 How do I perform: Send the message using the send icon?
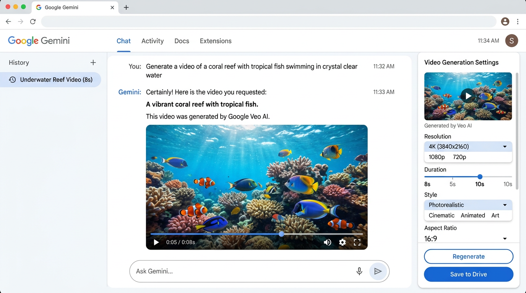tap(378, 271)
